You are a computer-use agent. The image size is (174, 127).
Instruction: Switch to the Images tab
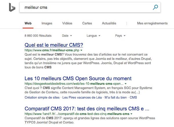pyautogui.click(x=47, y=23)
